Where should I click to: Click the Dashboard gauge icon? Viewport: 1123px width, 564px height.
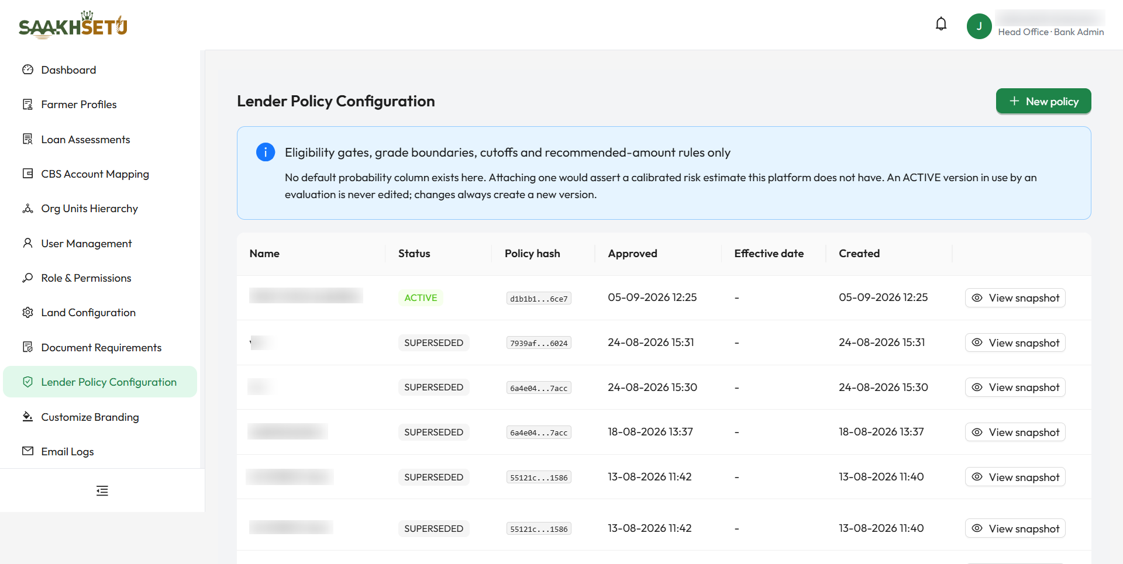(x=27, y=70)
